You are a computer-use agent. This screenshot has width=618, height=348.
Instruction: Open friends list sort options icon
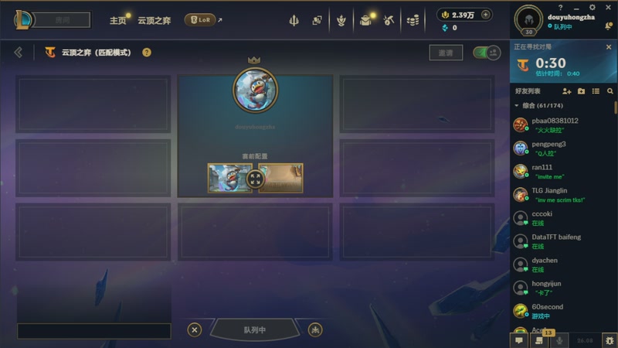596,91
